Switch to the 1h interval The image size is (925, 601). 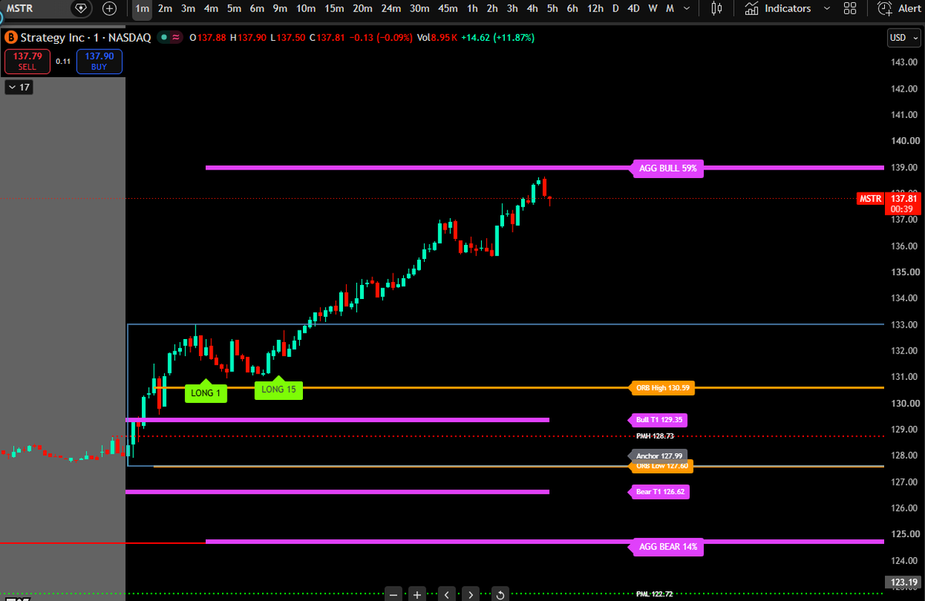(473, 8)
